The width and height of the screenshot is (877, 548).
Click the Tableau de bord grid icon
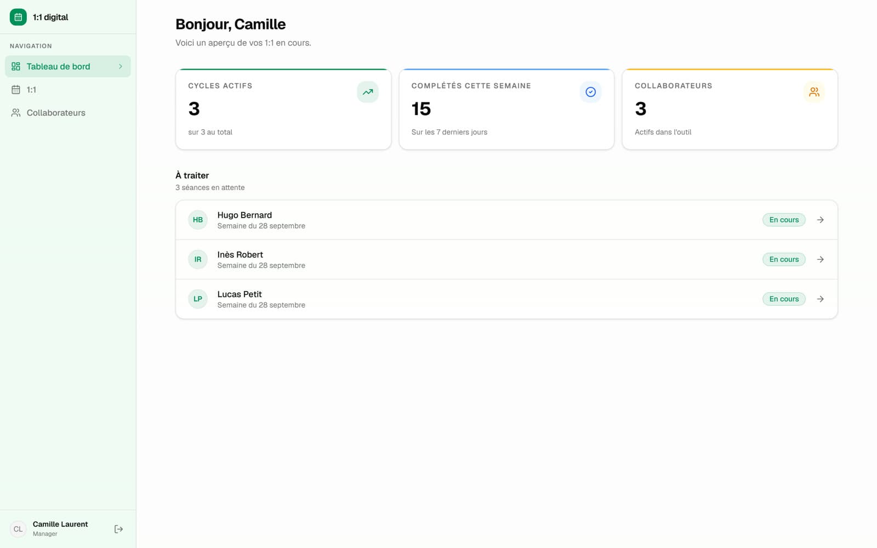(16, 66)
